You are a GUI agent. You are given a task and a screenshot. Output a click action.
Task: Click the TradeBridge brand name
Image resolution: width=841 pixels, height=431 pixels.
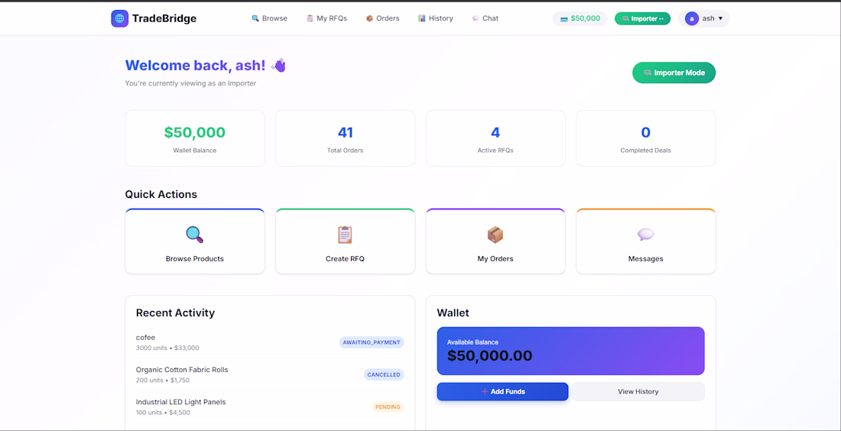(164, 18)
